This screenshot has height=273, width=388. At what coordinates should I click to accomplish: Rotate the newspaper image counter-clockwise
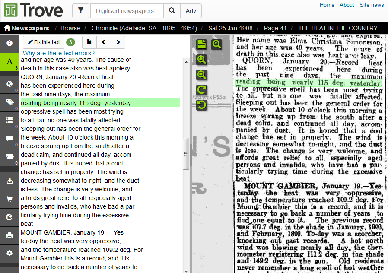(x=201, y=105)
